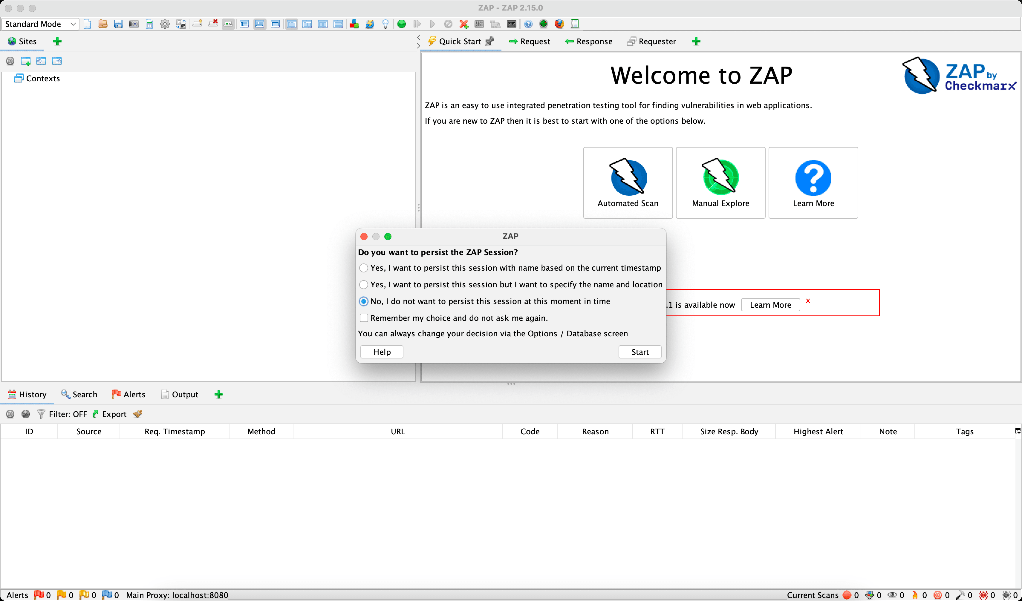Toggle the full layout toolbar icon
Screen dimensions: 1022x601
276,24
